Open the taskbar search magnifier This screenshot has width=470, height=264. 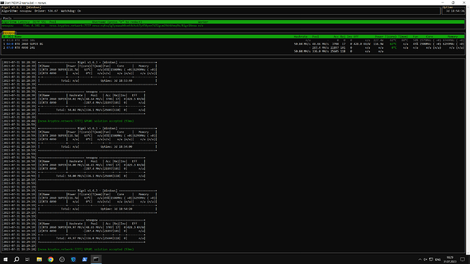coord(16,259)
